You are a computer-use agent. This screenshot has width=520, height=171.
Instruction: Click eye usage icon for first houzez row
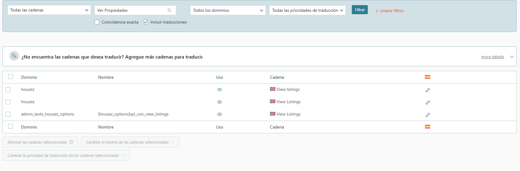coord(220,90)
